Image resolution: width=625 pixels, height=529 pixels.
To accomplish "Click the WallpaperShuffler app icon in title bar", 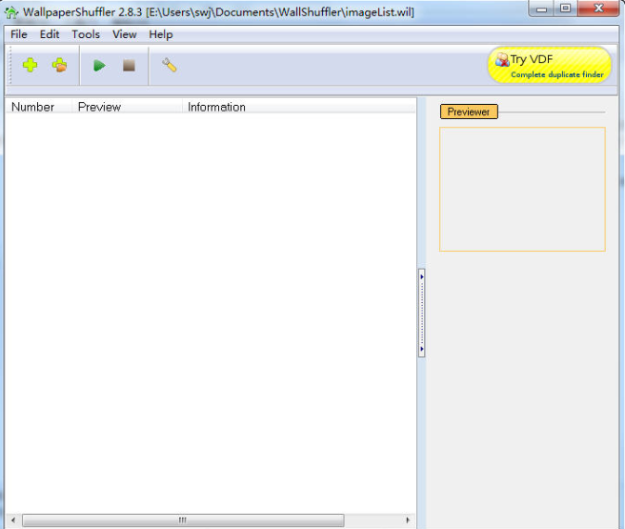I will [x=11, y=12].
